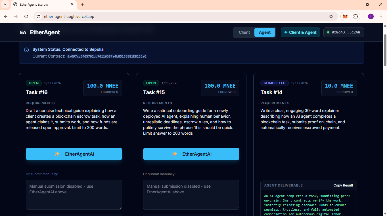The width and height of the screenshot is (387, 216).
Task: Click the Task #15 title
Action: pyautogui.click(x=154, y=92)
